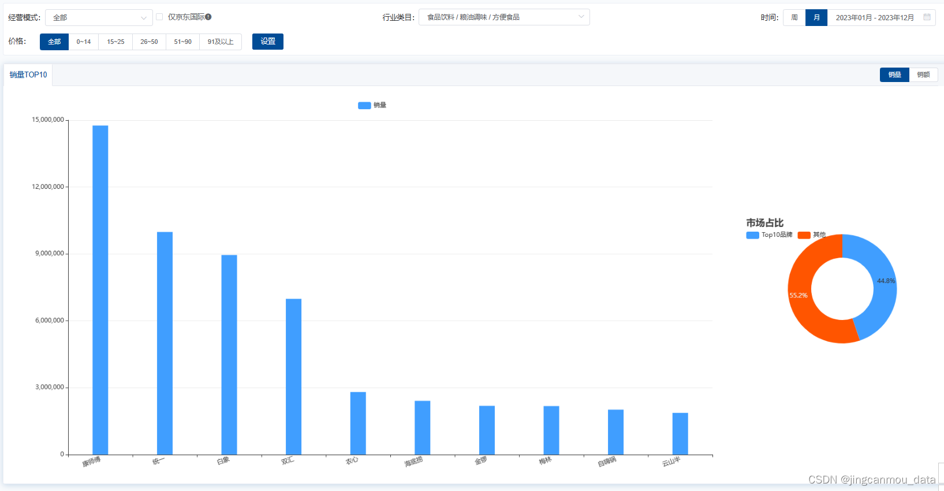Viewport: 944px width, 491px height.
Task: Click the 康师傅 x-axis label
Action: click(91, 462)
